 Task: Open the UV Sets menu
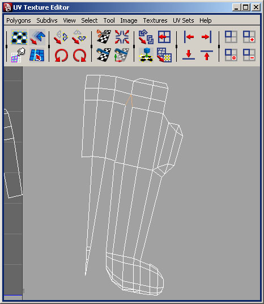click(x=184, y=20)
